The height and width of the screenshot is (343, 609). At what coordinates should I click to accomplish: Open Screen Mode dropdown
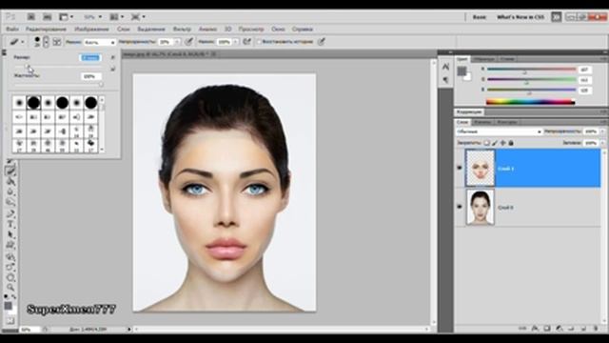click(138, 17)
